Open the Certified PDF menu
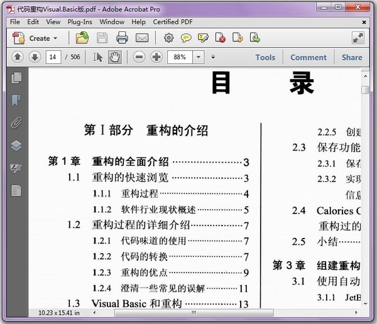377x324 pixels. [173, 22]
